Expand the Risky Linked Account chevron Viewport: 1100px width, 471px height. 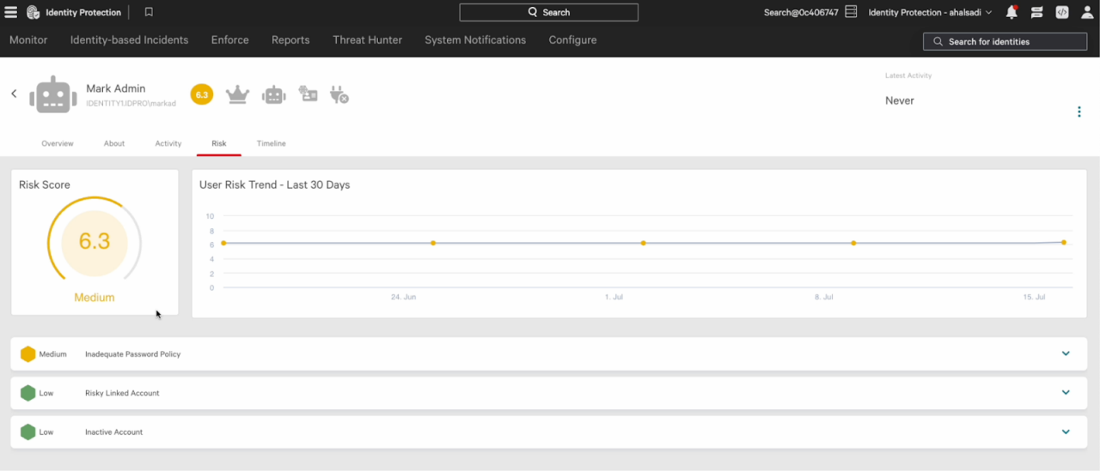[1066, 393]
